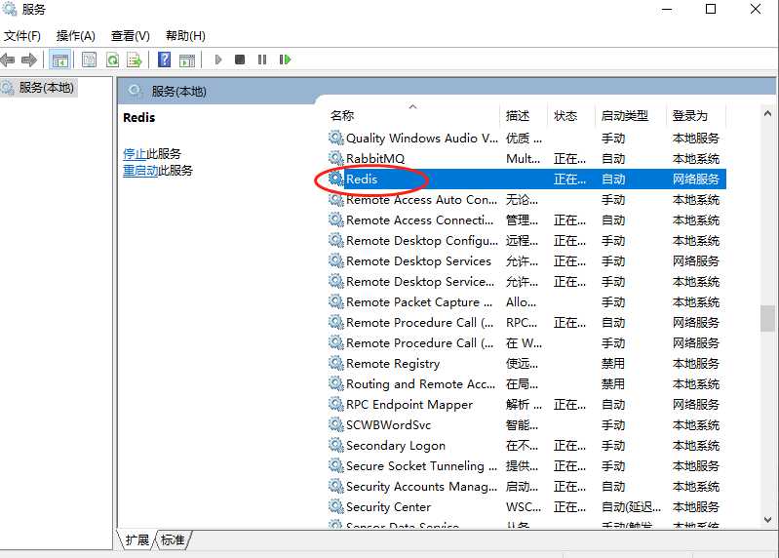Click the vertical scrollbar thumb
Viewport: 779px width, 558px height.
(767, 318)
